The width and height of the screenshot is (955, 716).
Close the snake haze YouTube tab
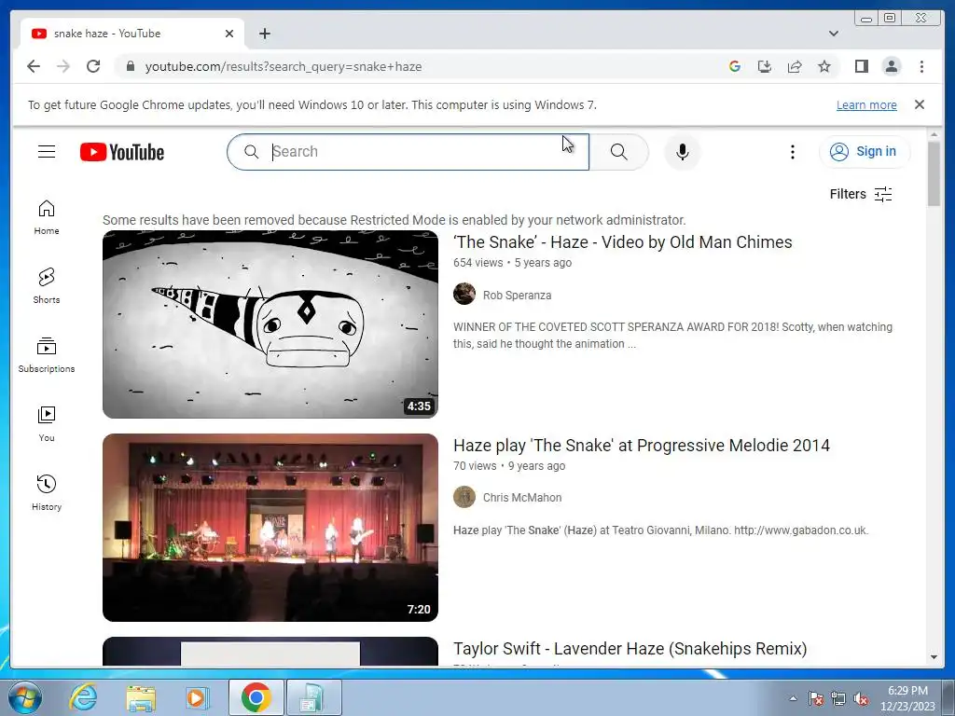[229, 34]
